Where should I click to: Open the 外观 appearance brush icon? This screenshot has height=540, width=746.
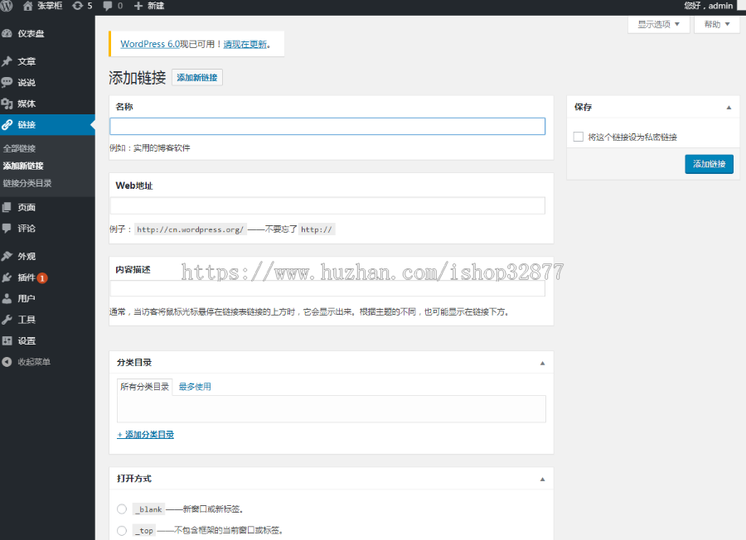point(7,256)
